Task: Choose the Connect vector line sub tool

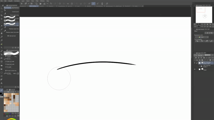Action: coord(11,21)
